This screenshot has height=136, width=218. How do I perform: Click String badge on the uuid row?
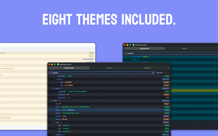167,107
